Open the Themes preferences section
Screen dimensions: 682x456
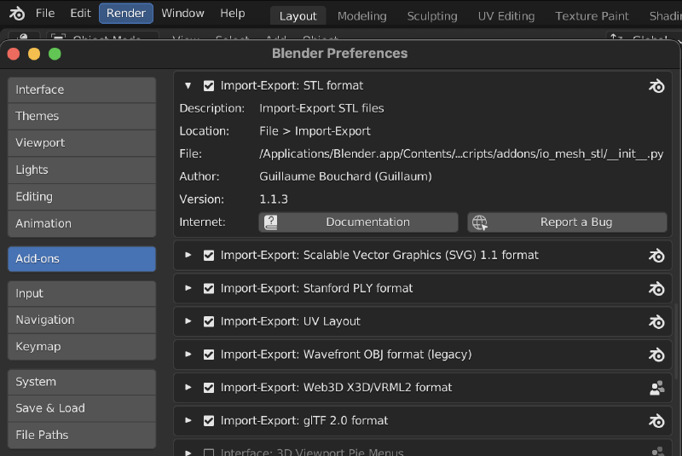(82, 117)
